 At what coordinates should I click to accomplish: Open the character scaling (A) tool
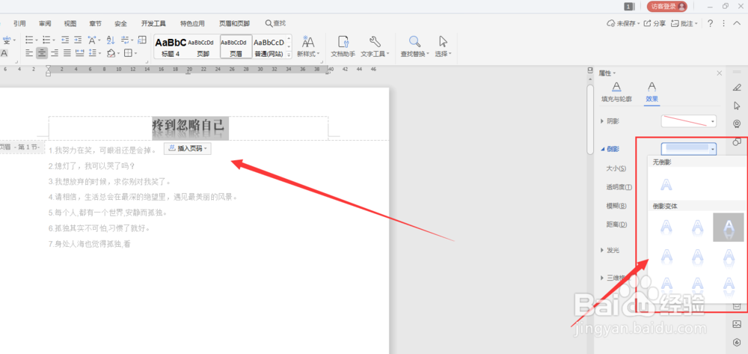pyautogui.click(x=92, y=40)
